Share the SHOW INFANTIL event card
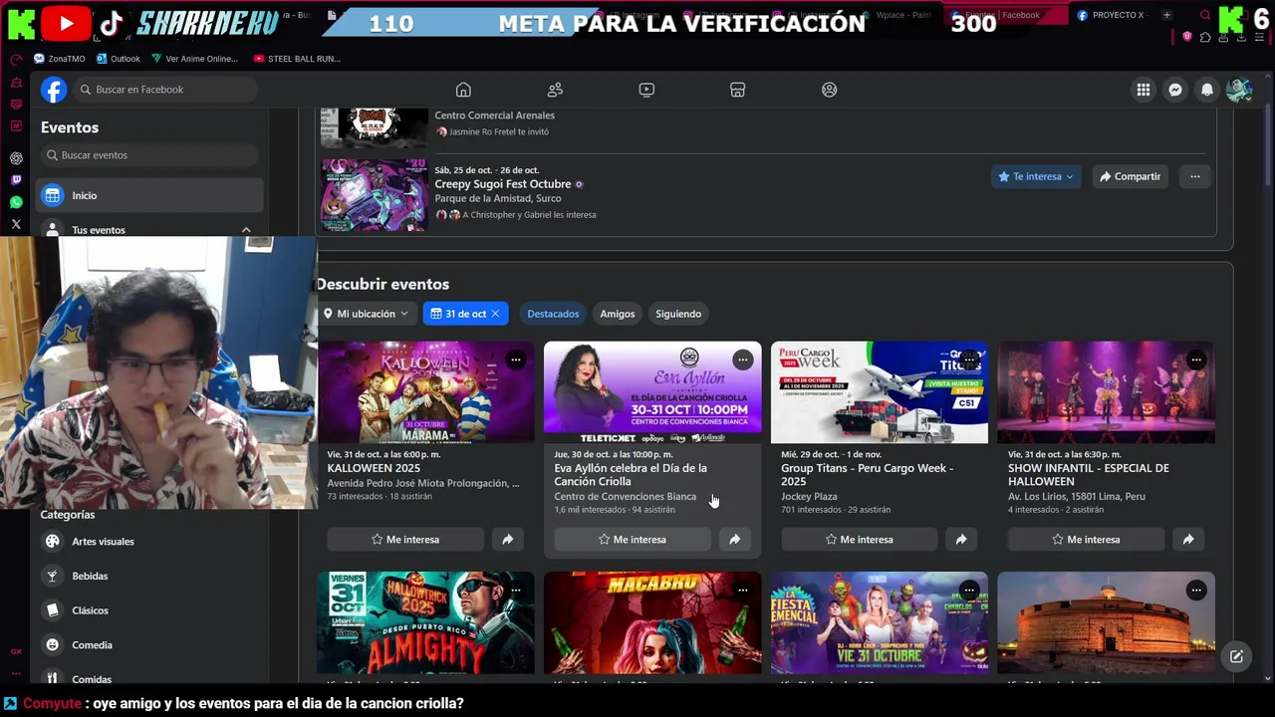The height and width of the screenshot is (717, 1275). (1188, 539)
